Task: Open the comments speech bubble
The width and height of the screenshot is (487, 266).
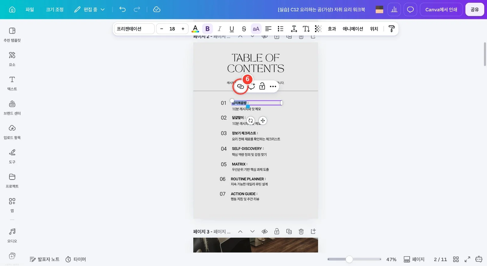Action: [x=410, y=9]
